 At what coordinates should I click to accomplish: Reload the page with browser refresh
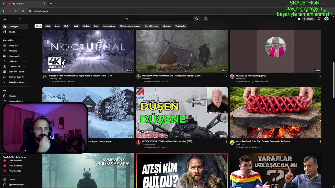(16, 11)
